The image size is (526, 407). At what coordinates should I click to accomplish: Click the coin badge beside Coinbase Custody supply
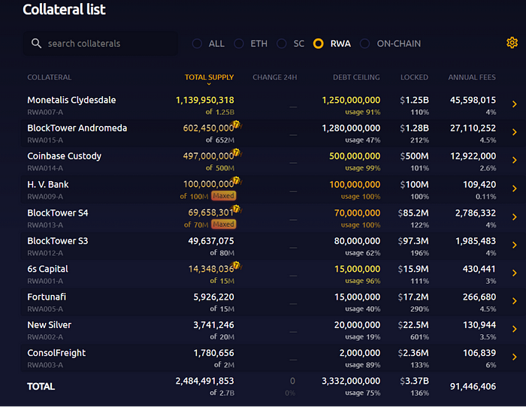(237, 153)
